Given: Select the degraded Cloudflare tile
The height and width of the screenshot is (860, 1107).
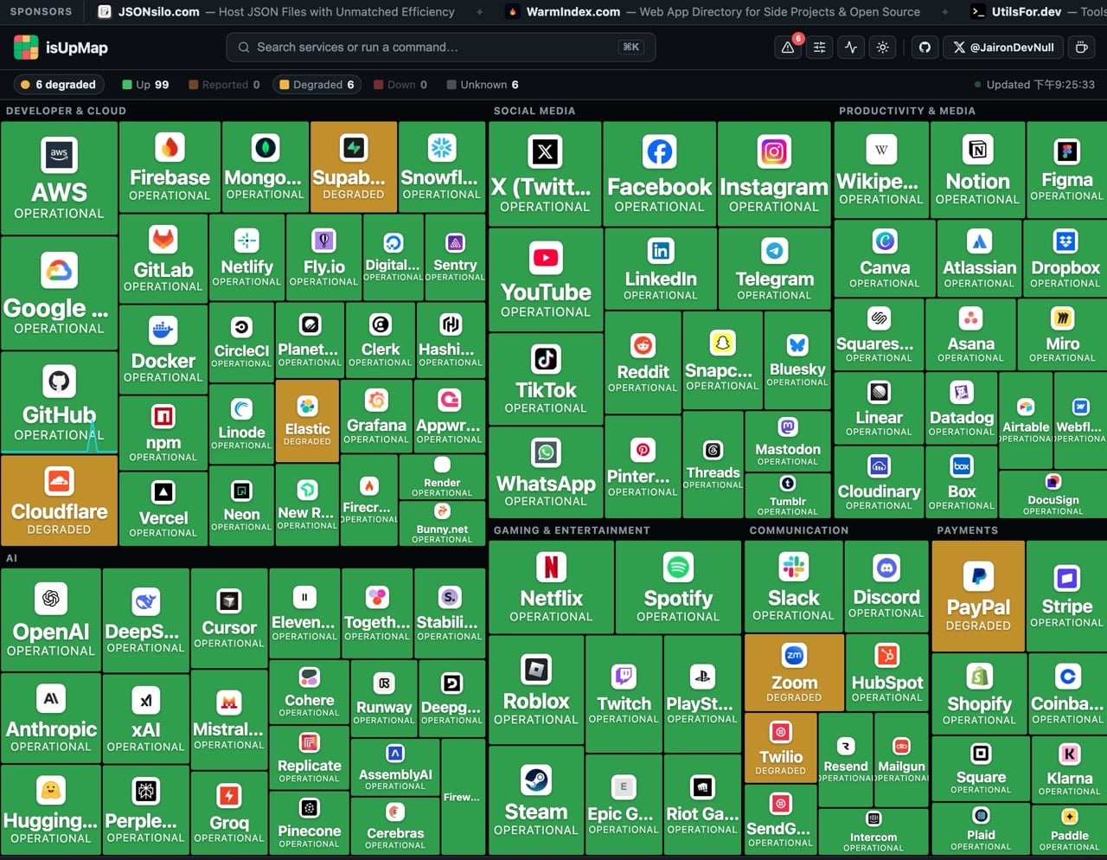Looking at the screenshot, I should [x=59, y=501].
